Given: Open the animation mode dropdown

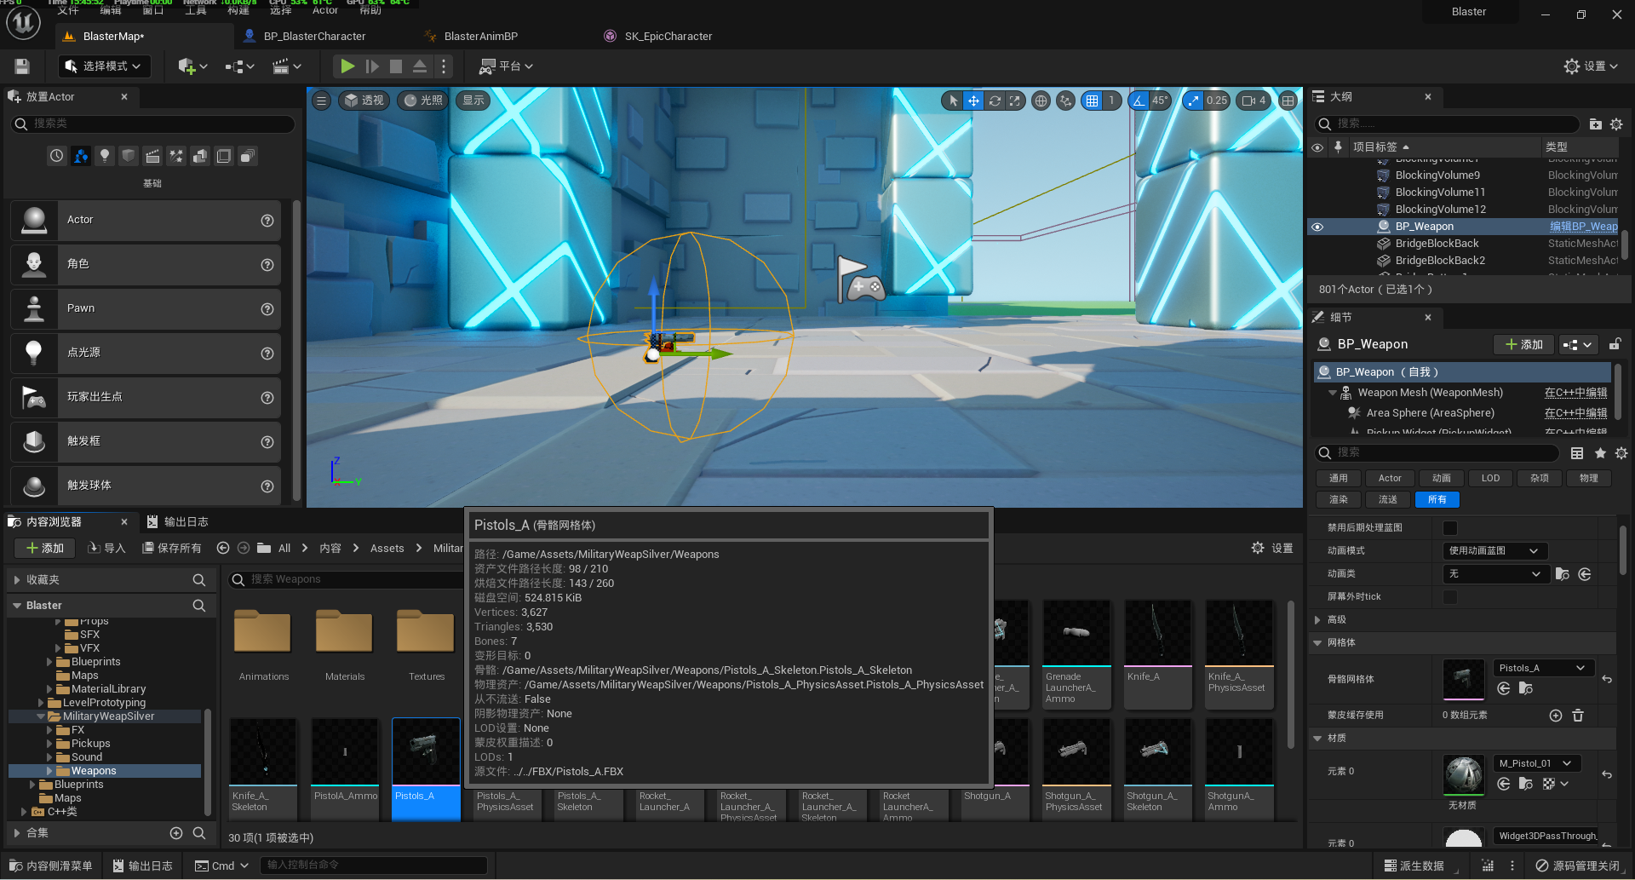Looking at the screenshot, I should click(1494, 551).
